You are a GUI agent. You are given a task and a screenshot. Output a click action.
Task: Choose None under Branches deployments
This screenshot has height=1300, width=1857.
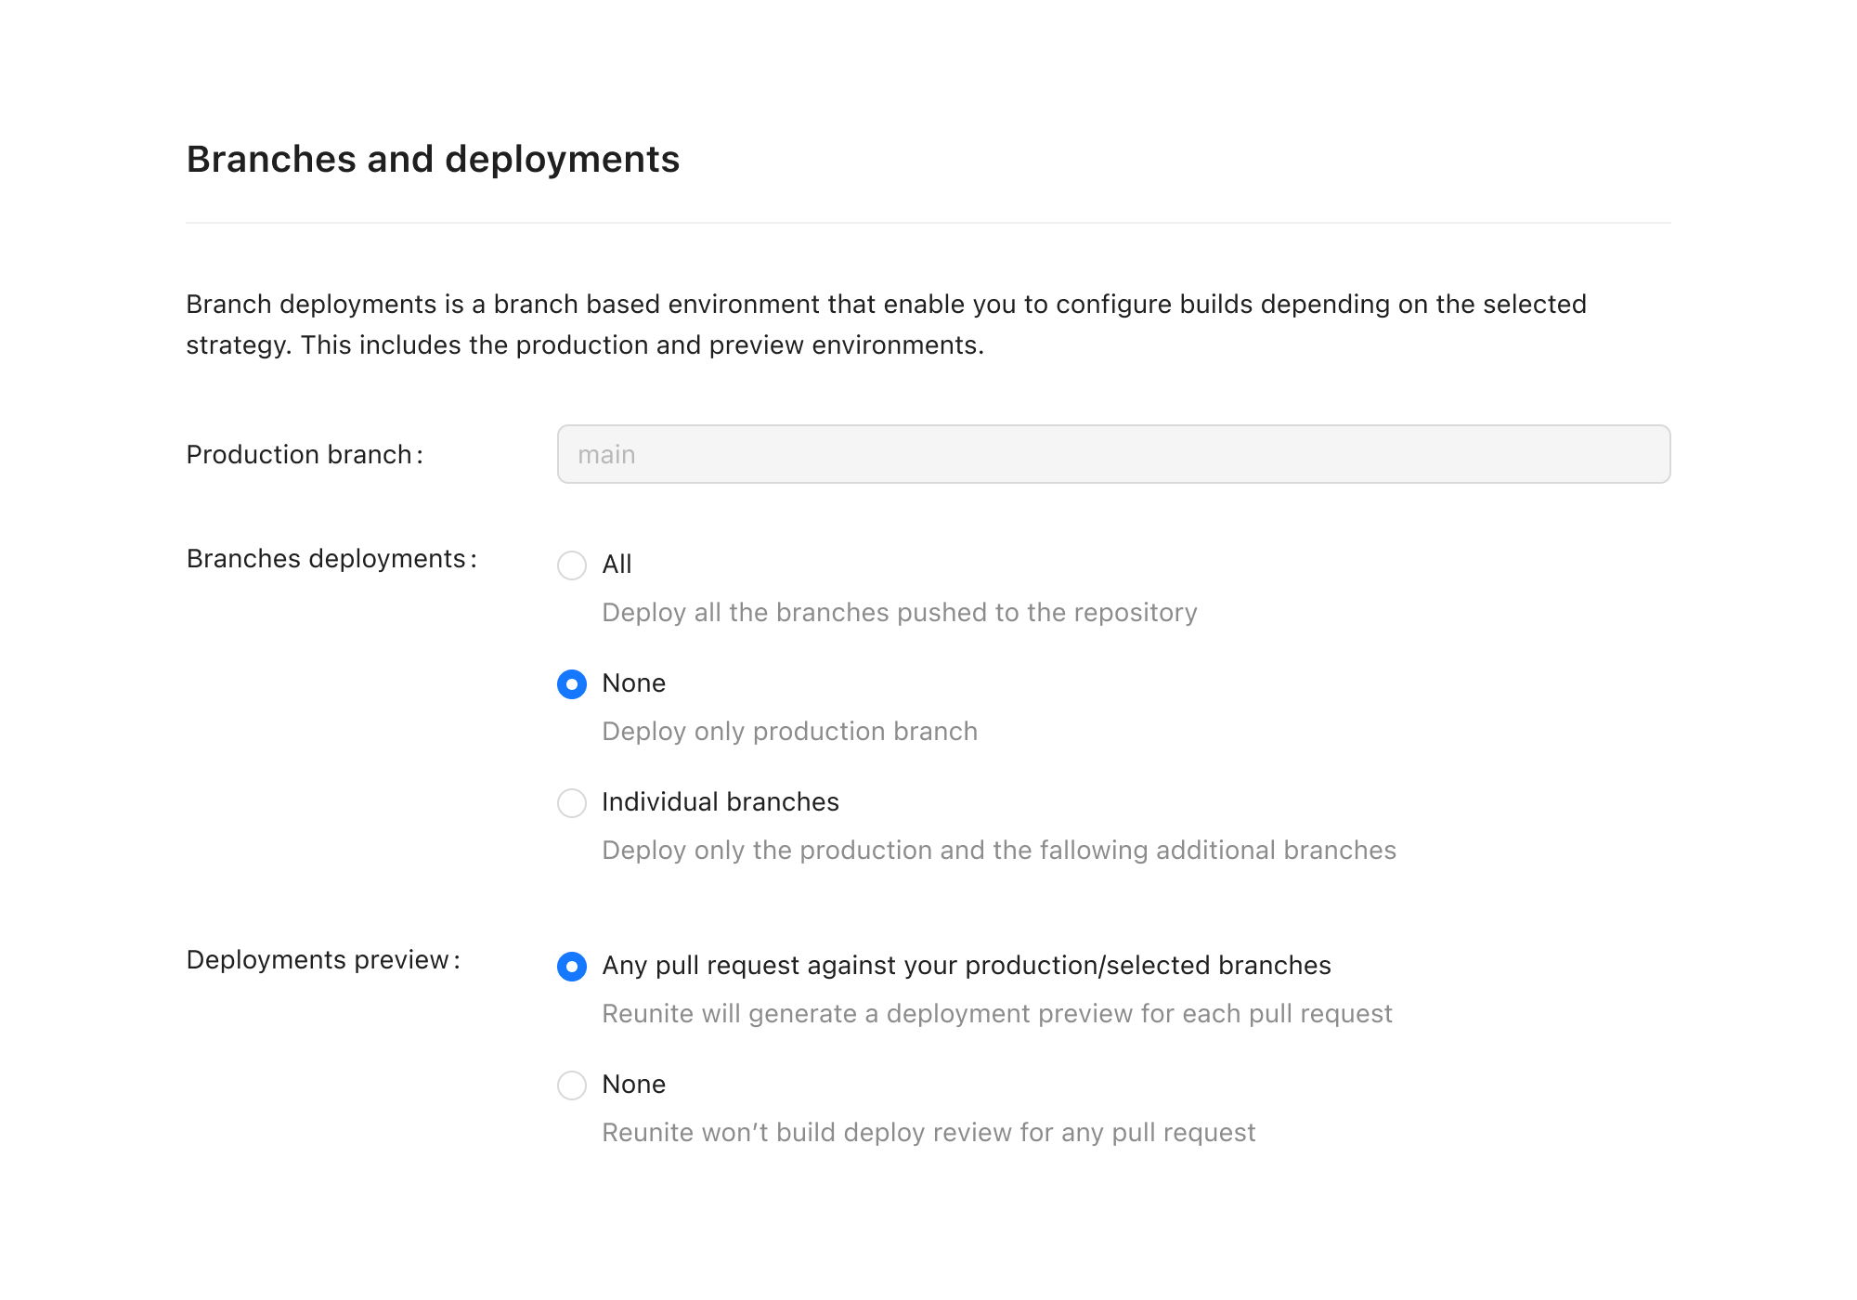(x=572, y=683)
